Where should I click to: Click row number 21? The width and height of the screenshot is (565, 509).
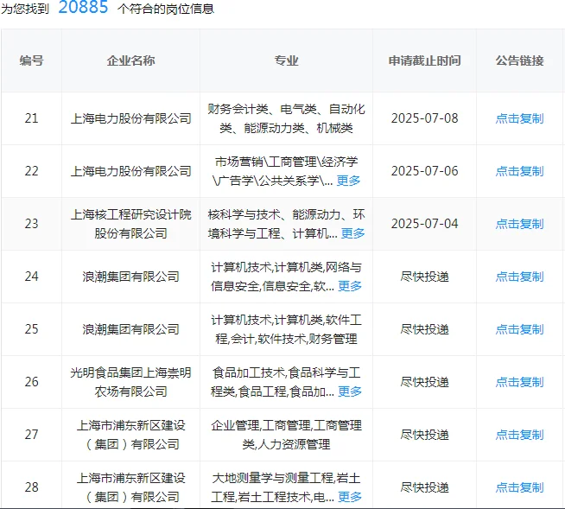pos(31,118)
